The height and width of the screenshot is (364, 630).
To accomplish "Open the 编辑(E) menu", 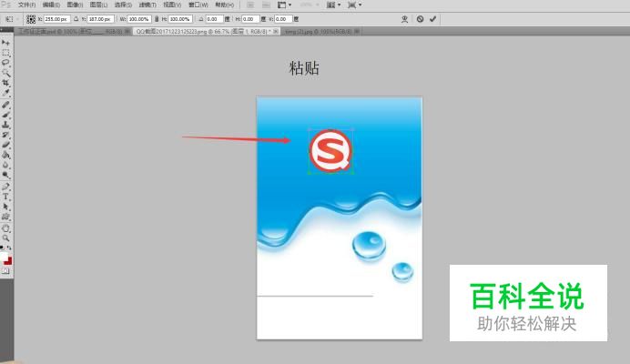I will [x=51, y=5].
